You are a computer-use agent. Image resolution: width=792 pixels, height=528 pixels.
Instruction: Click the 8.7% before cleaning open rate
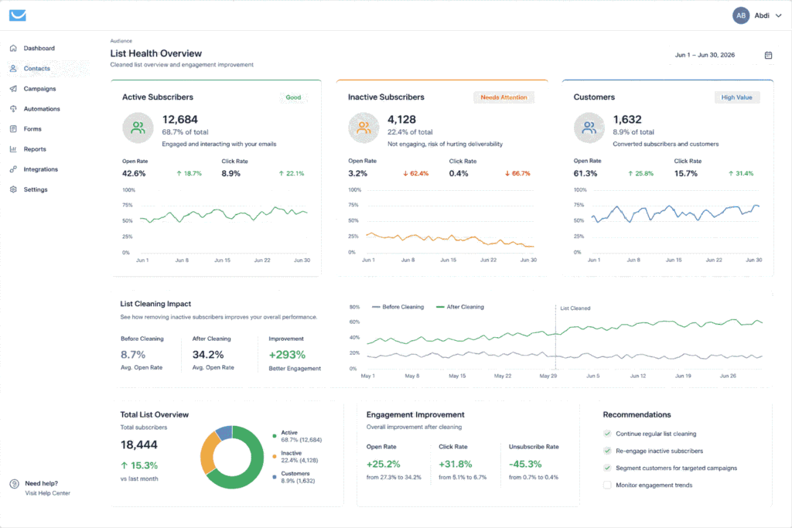[x=133, y=355]
